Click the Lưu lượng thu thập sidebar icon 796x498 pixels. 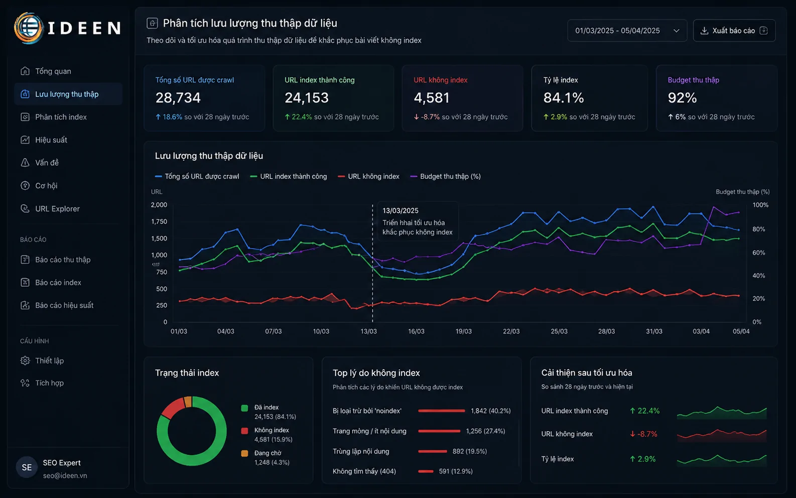pos(25,94)
